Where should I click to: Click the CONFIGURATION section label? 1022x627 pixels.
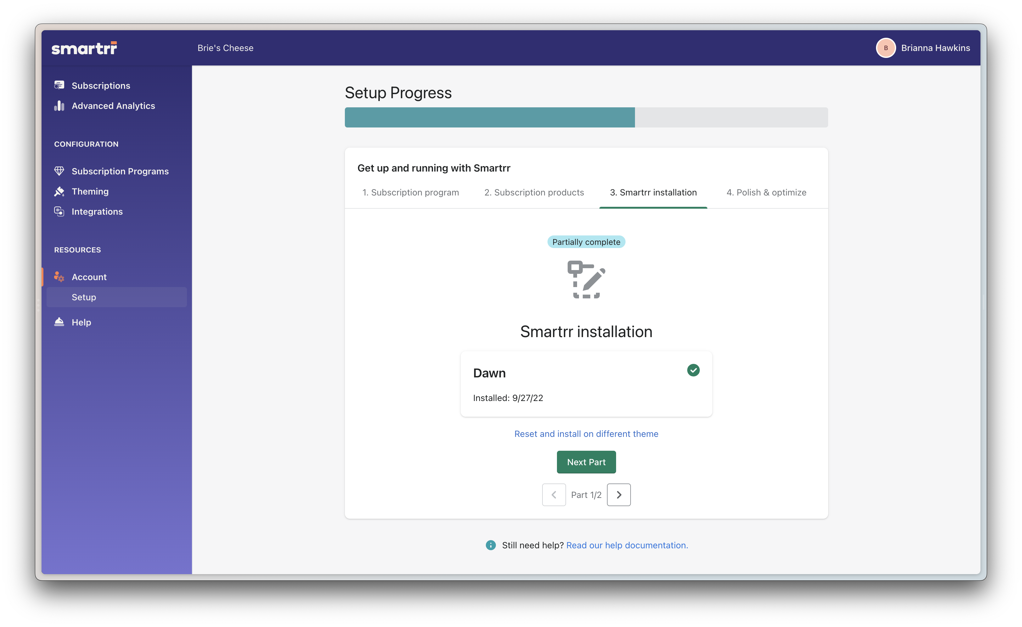[86, 144]
